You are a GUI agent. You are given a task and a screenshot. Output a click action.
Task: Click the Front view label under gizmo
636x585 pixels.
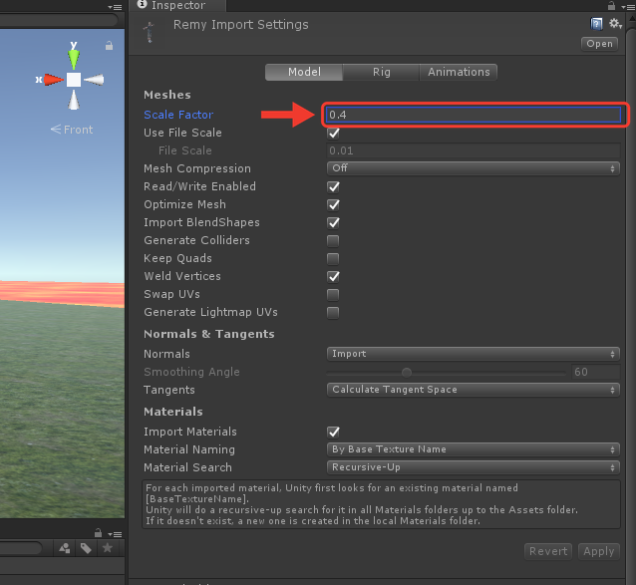coord(72,130)
